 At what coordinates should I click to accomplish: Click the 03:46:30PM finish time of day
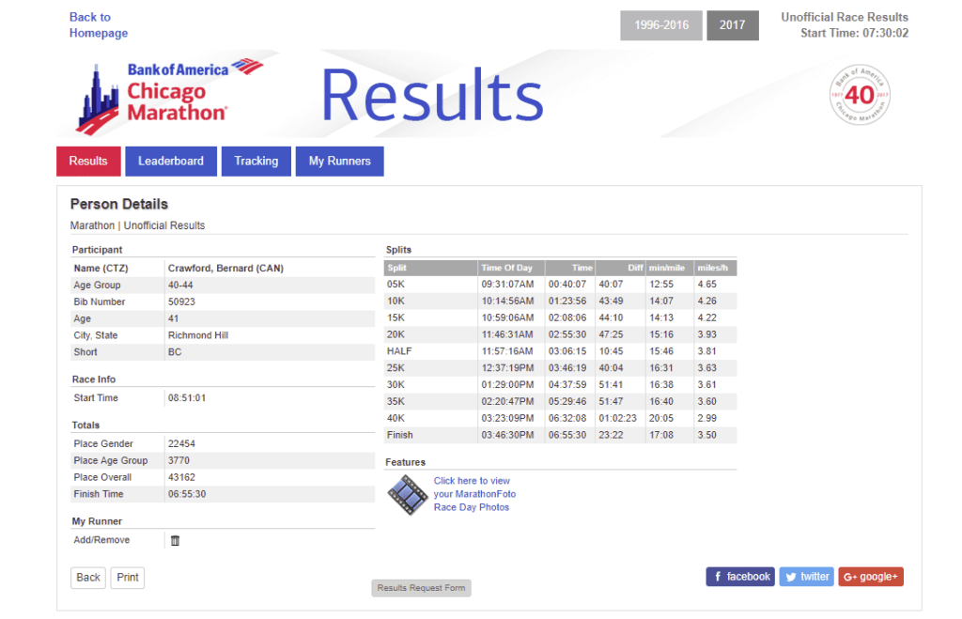(x=507, y=435)
